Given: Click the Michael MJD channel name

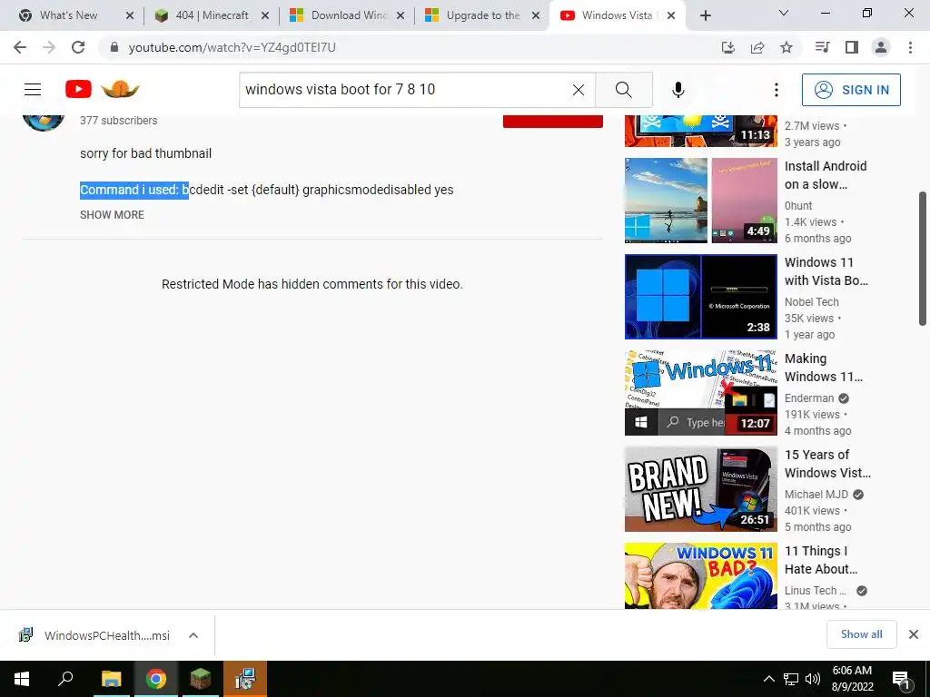Looking at the screenshot, I should pos(816,495).
